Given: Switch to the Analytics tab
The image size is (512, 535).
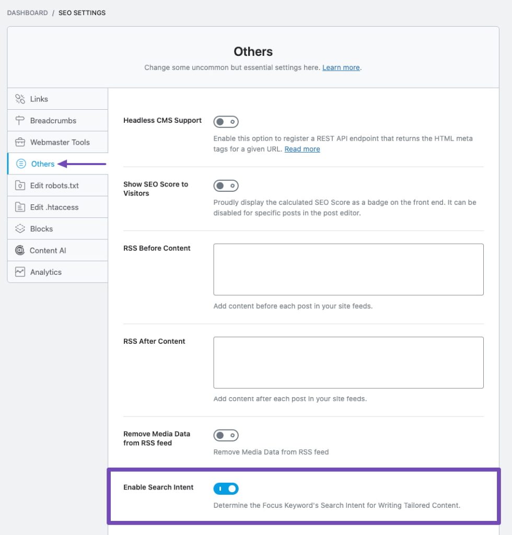Looking at the screenshot, I should click(45, 272).
